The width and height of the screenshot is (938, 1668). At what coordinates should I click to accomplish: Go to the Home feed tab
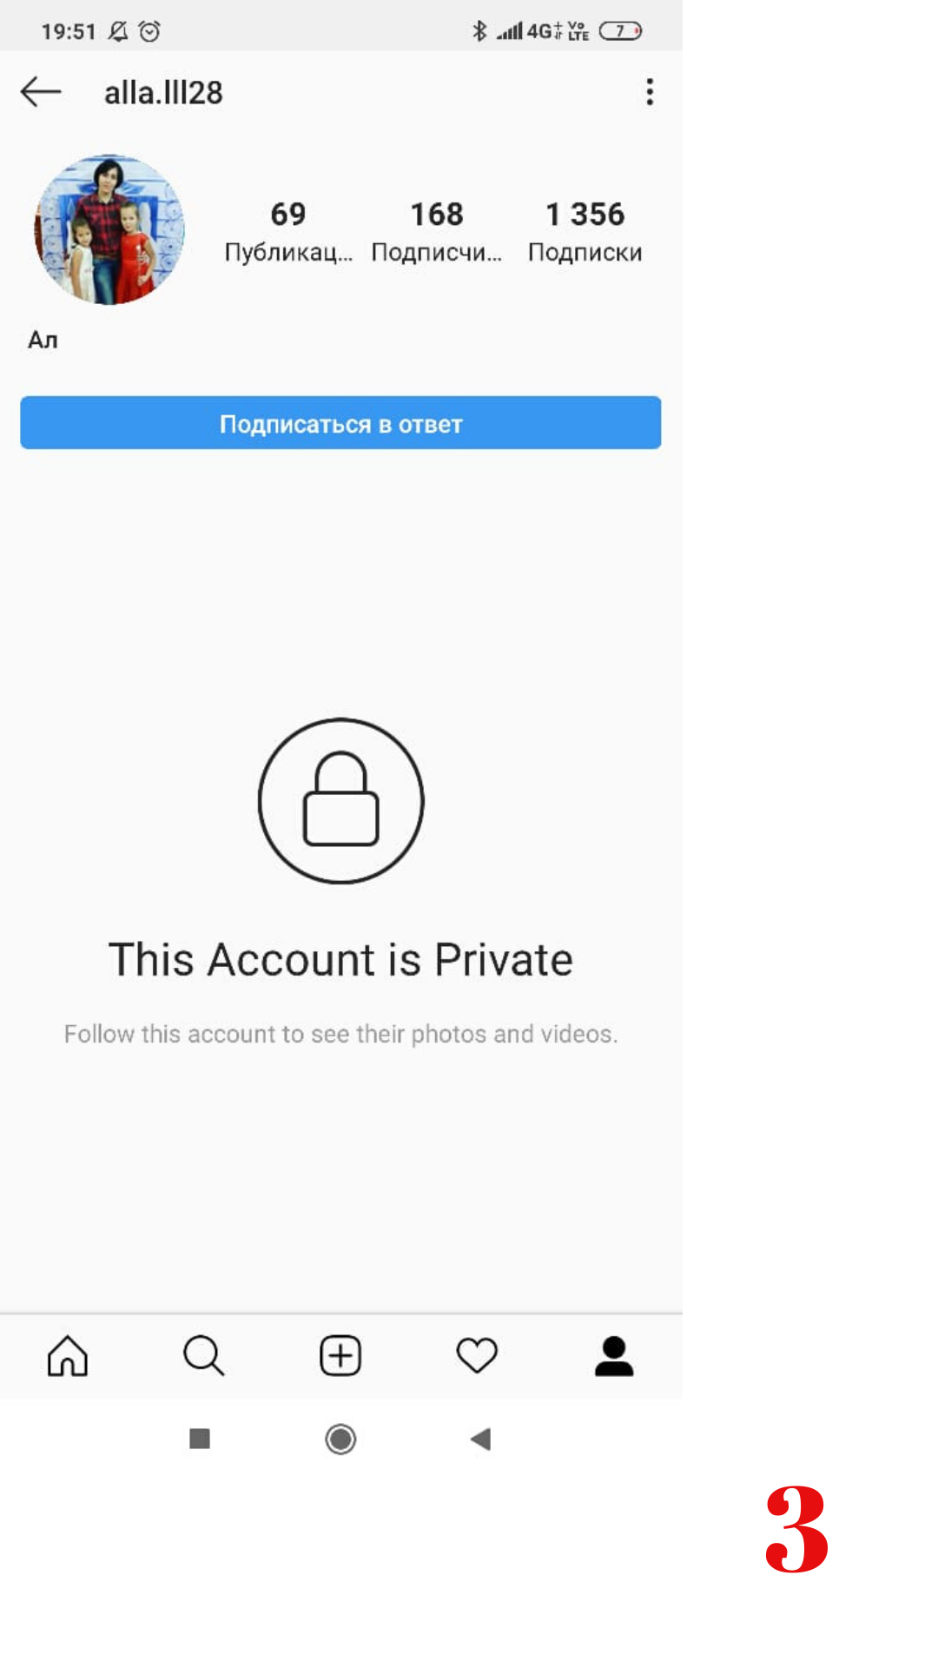coord(68,1356)
